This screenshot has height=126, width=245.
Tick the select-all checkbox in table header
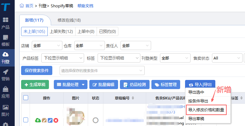pos(26,98)
